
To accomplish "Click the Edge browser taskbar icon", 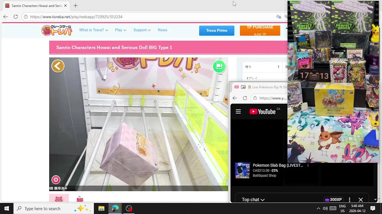I will [115, 208].
